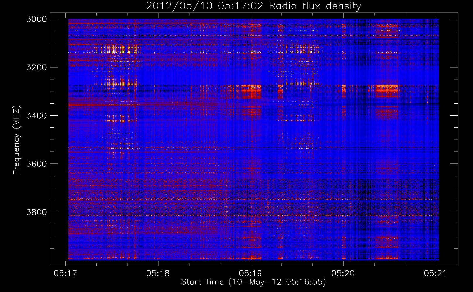This screenshot has height=292, width=473.
Task: Click the 05:17 time axis label
Action: click(65, 273)
